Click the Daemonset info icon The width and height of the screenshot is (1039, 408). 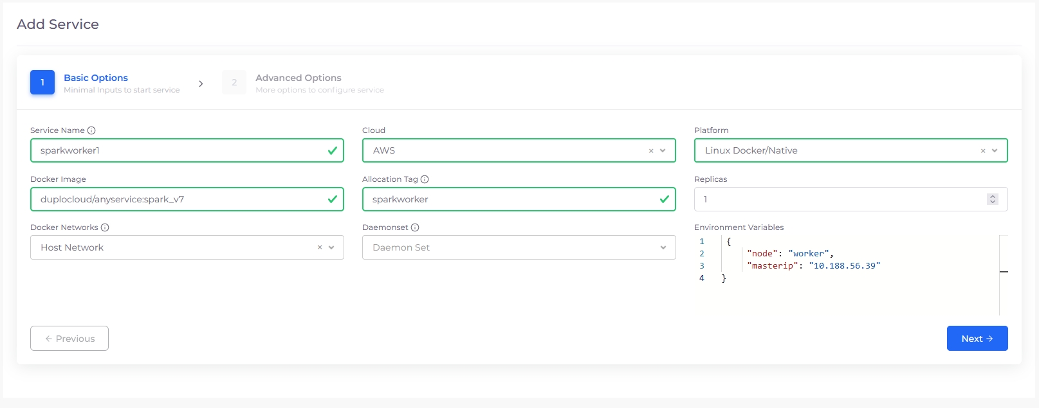(415, 227)
